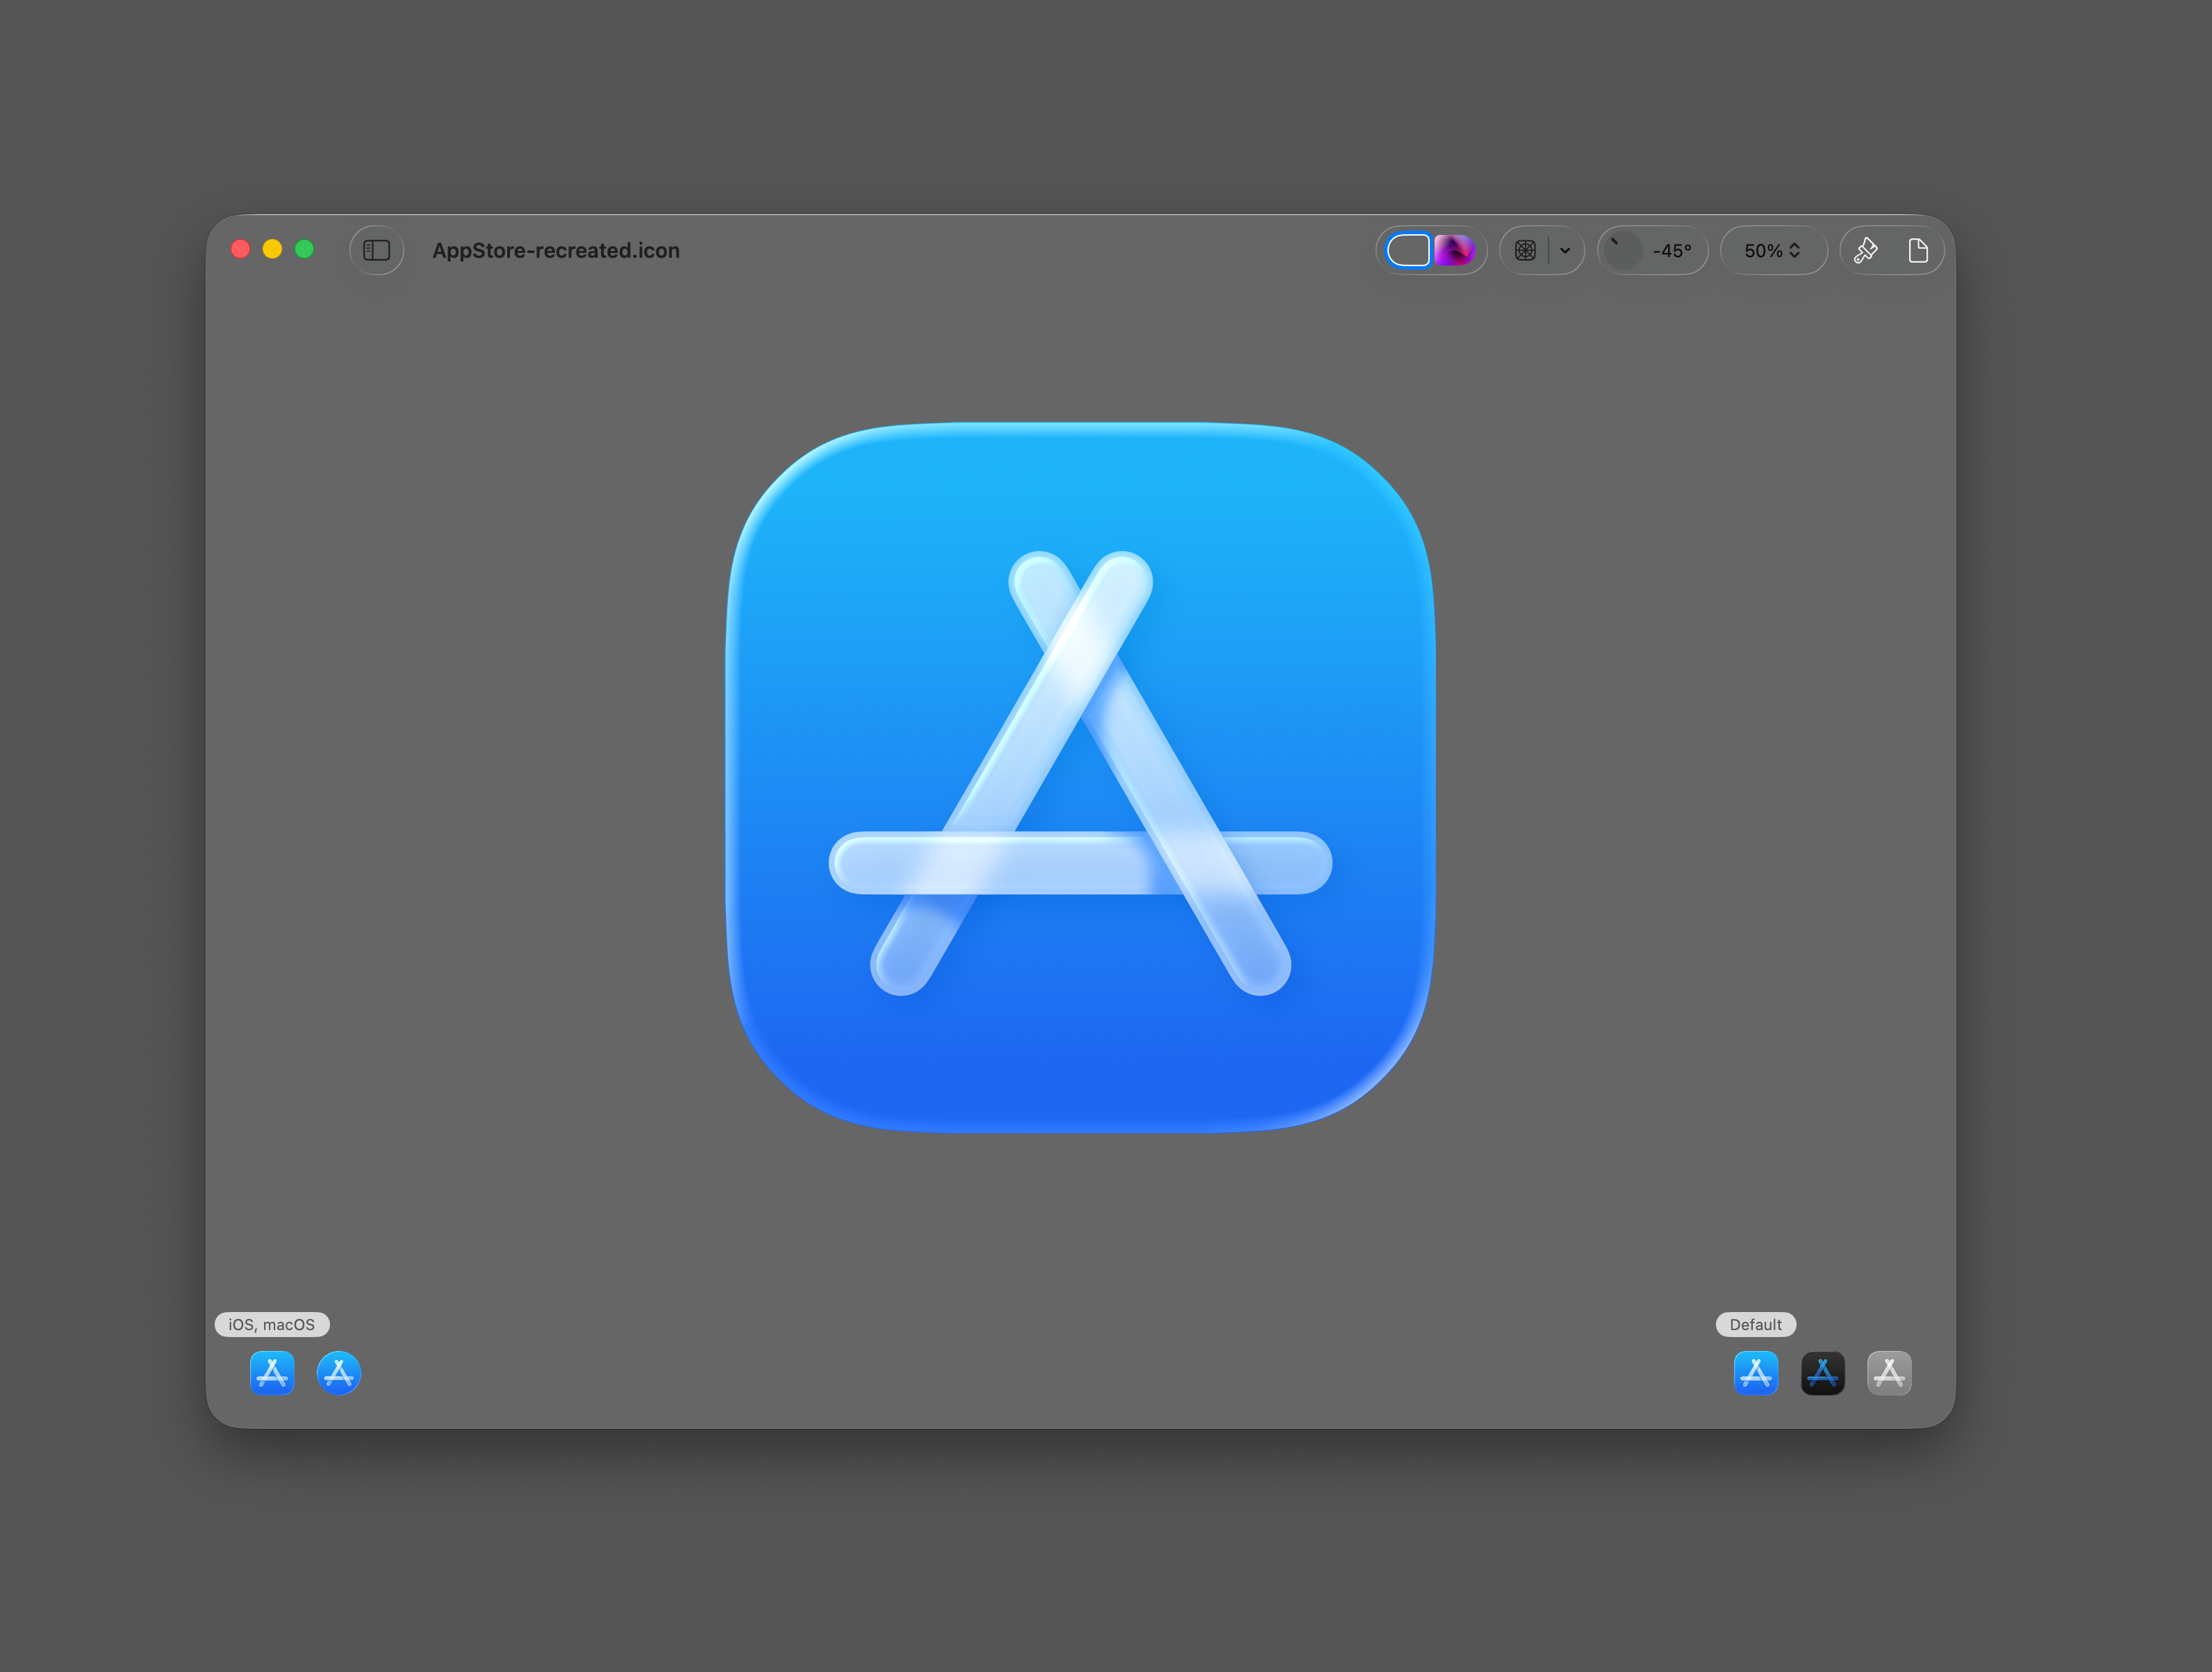Select the circular platform preview thumbnail

point(339,1373)
